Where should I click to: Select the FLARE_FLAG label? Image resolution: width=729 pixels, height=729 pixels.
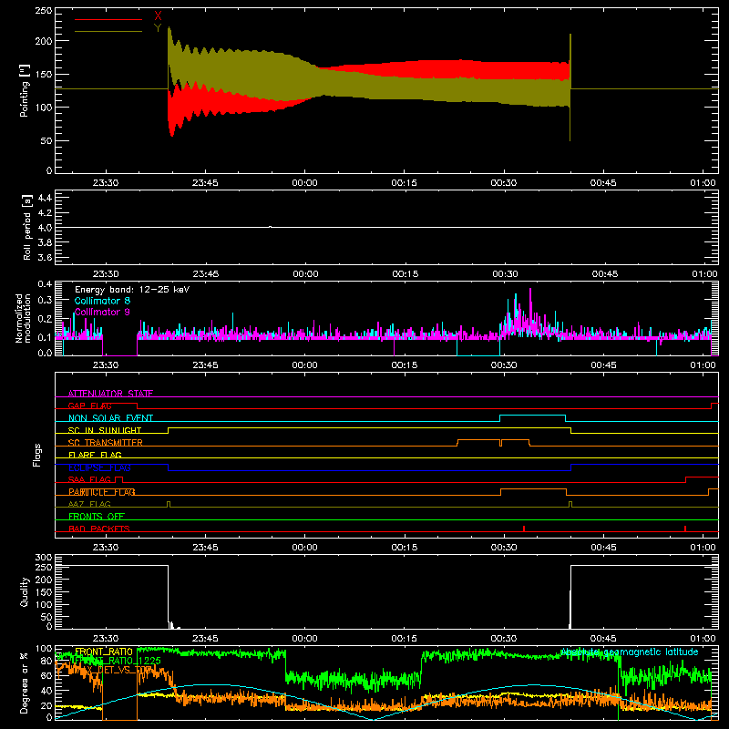[95, 455]
